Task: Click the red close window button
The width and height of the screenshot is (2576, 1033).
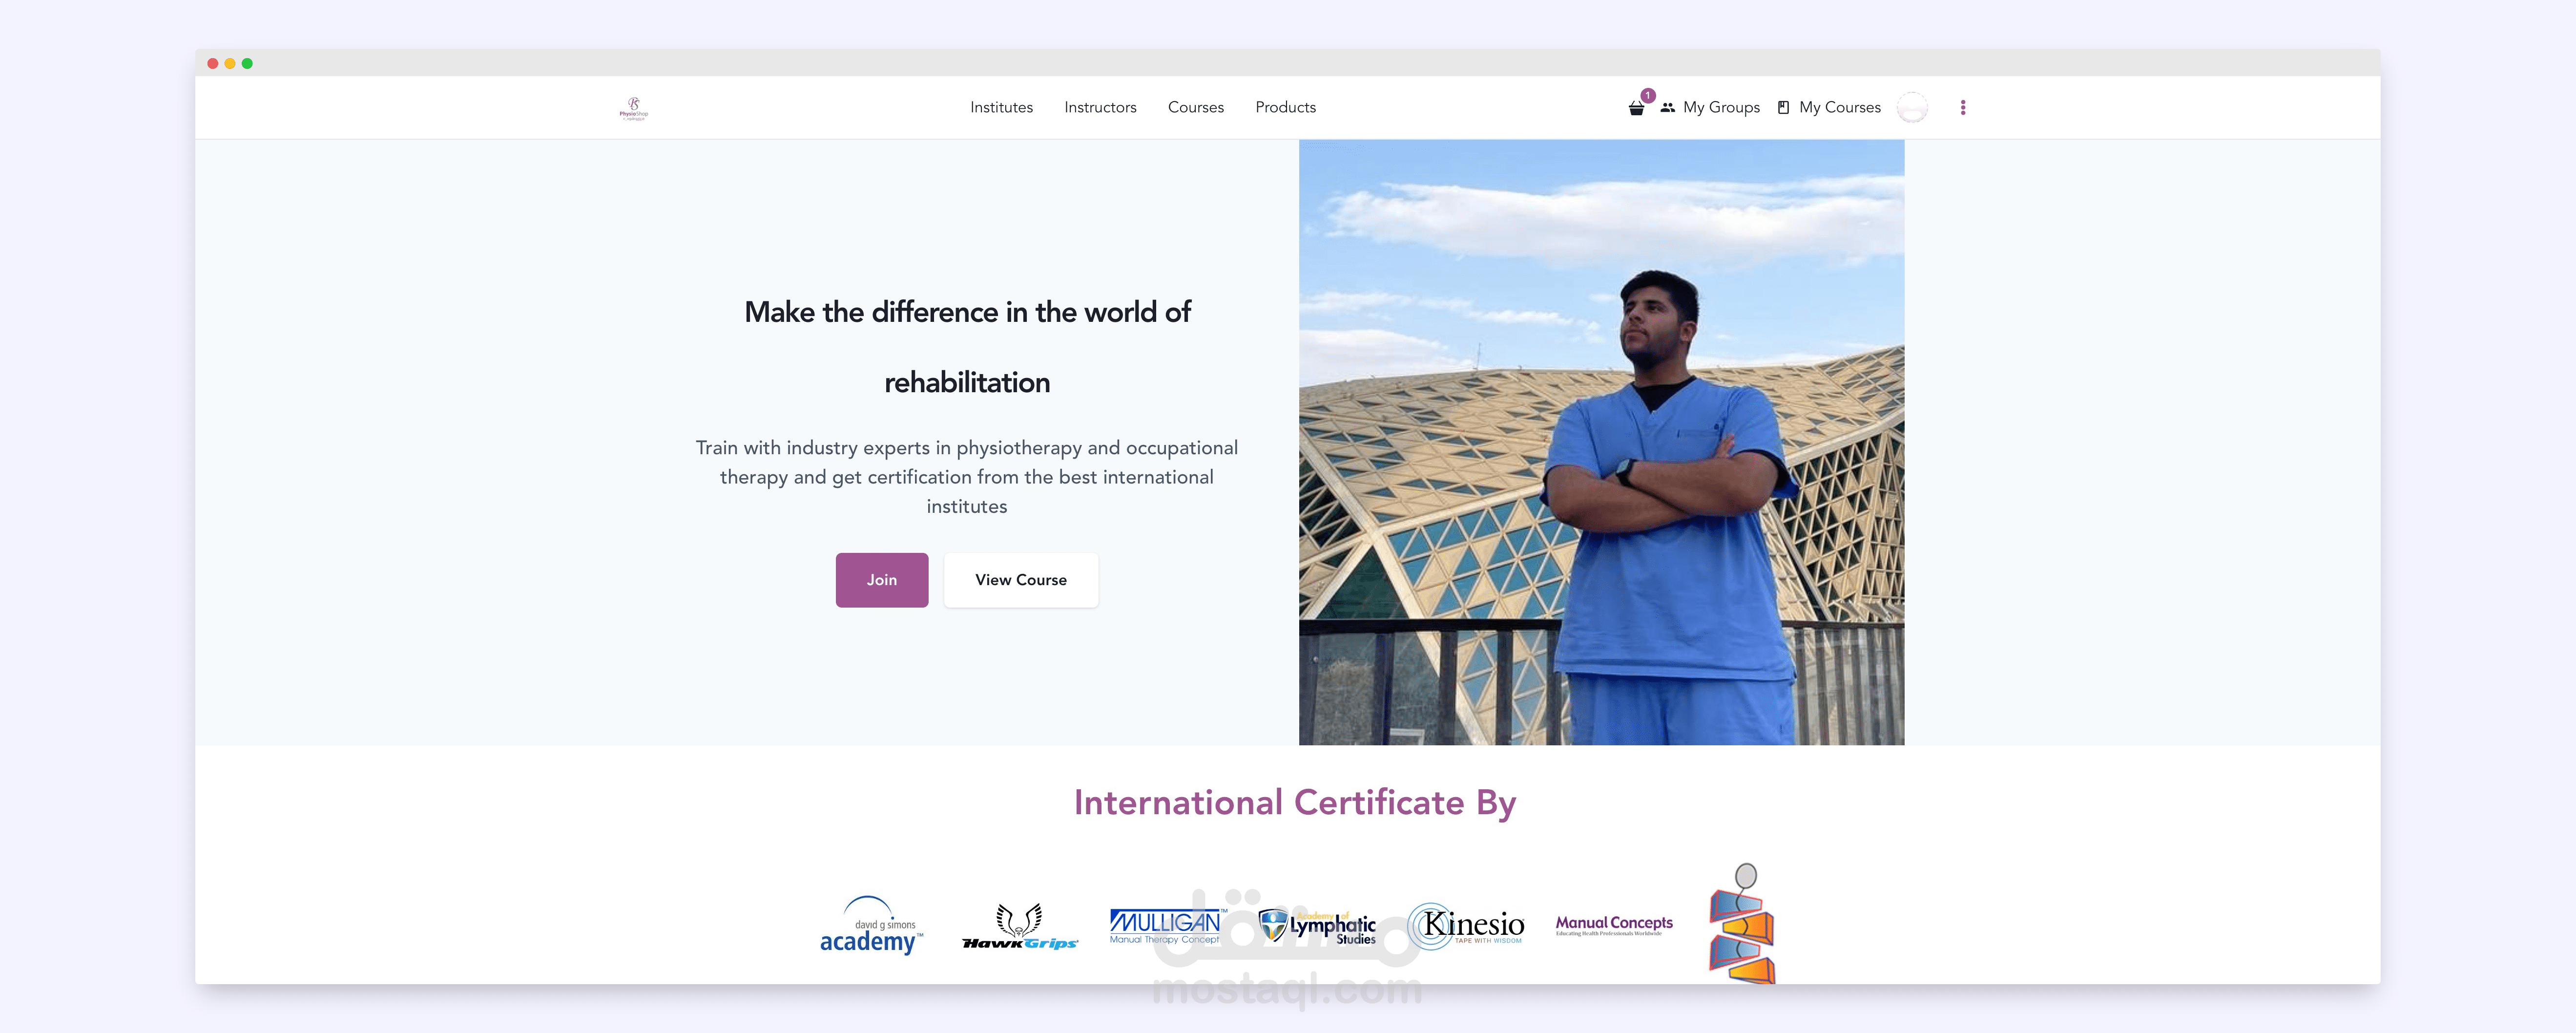Action: click(213, 63)
